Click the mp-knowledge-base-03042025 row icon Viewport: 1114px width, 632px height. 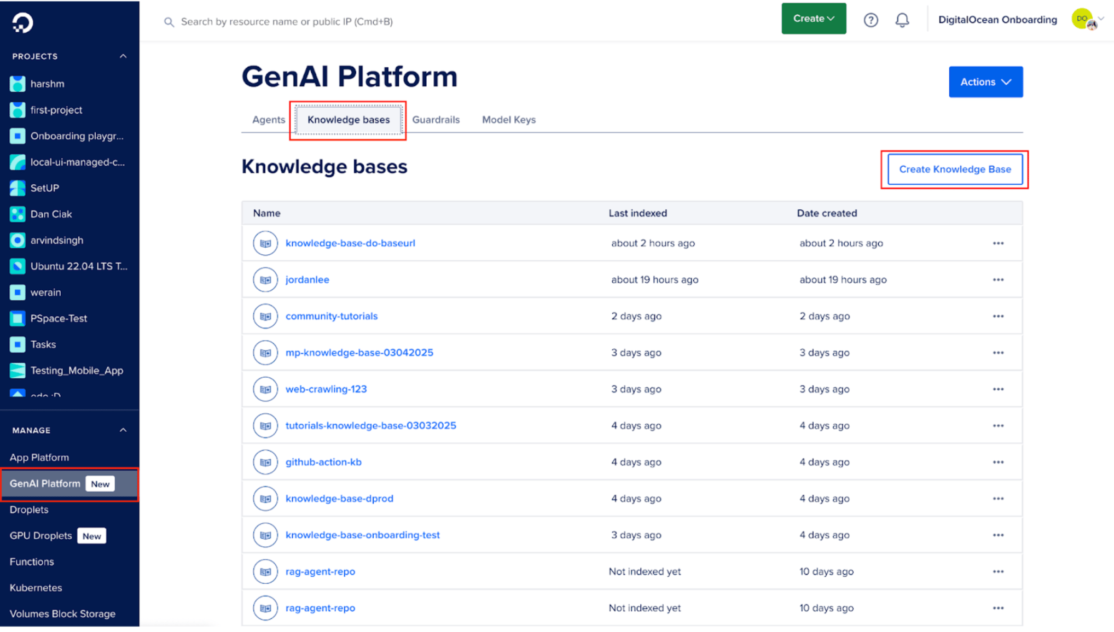(265, 353)
